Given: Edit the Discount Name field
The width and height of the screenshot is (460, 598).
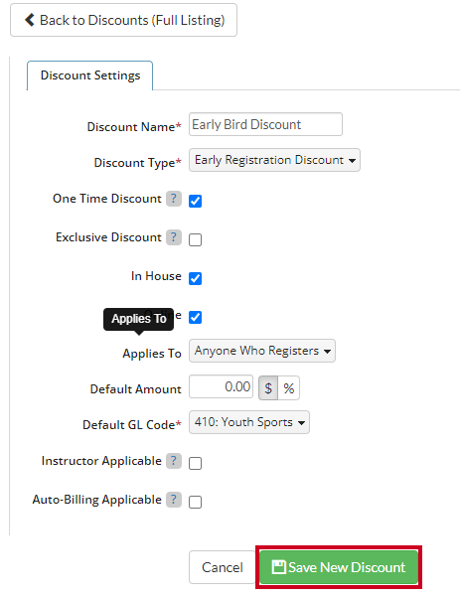Looking at the screenshot, I should 265,124.
